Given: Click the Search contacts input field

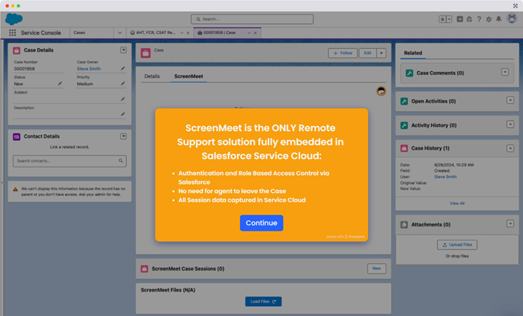Looking at the screenshot, I should tap(69, 161).
